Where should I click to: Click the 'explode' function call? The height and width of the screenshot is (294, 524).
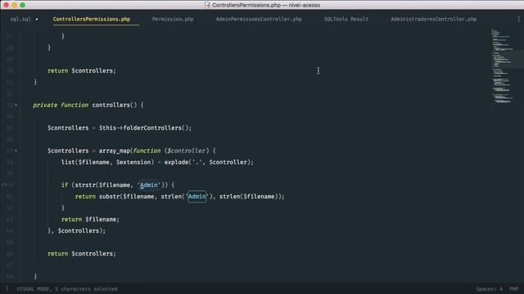[x=177, y=163]
